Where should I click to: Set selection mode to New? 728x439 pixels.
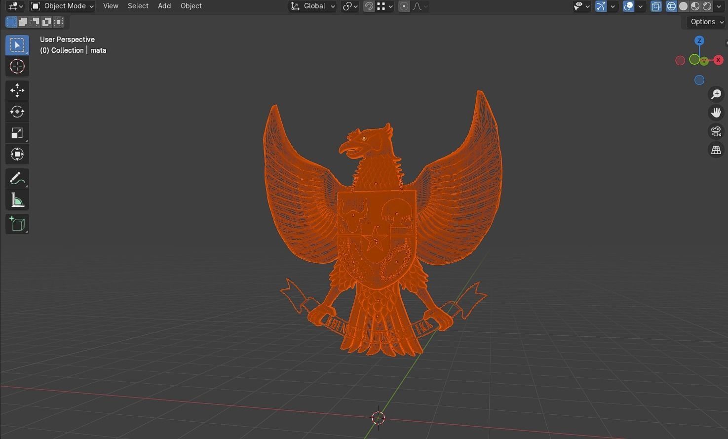[x=11, y=22]
